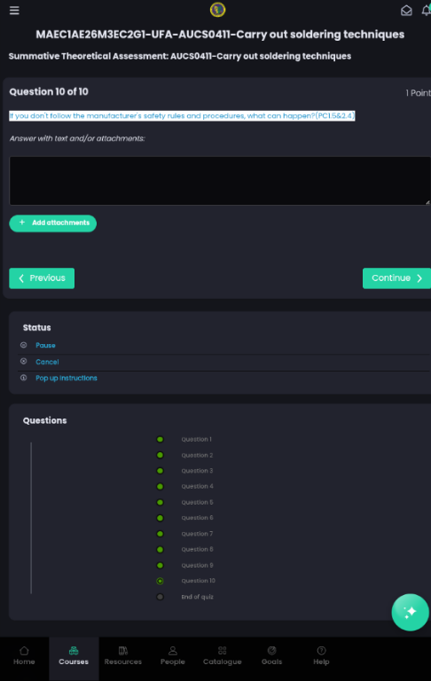This screenshot has width=431, height=681.
Task: Go back with the Previous button
Action: (42, 278)
